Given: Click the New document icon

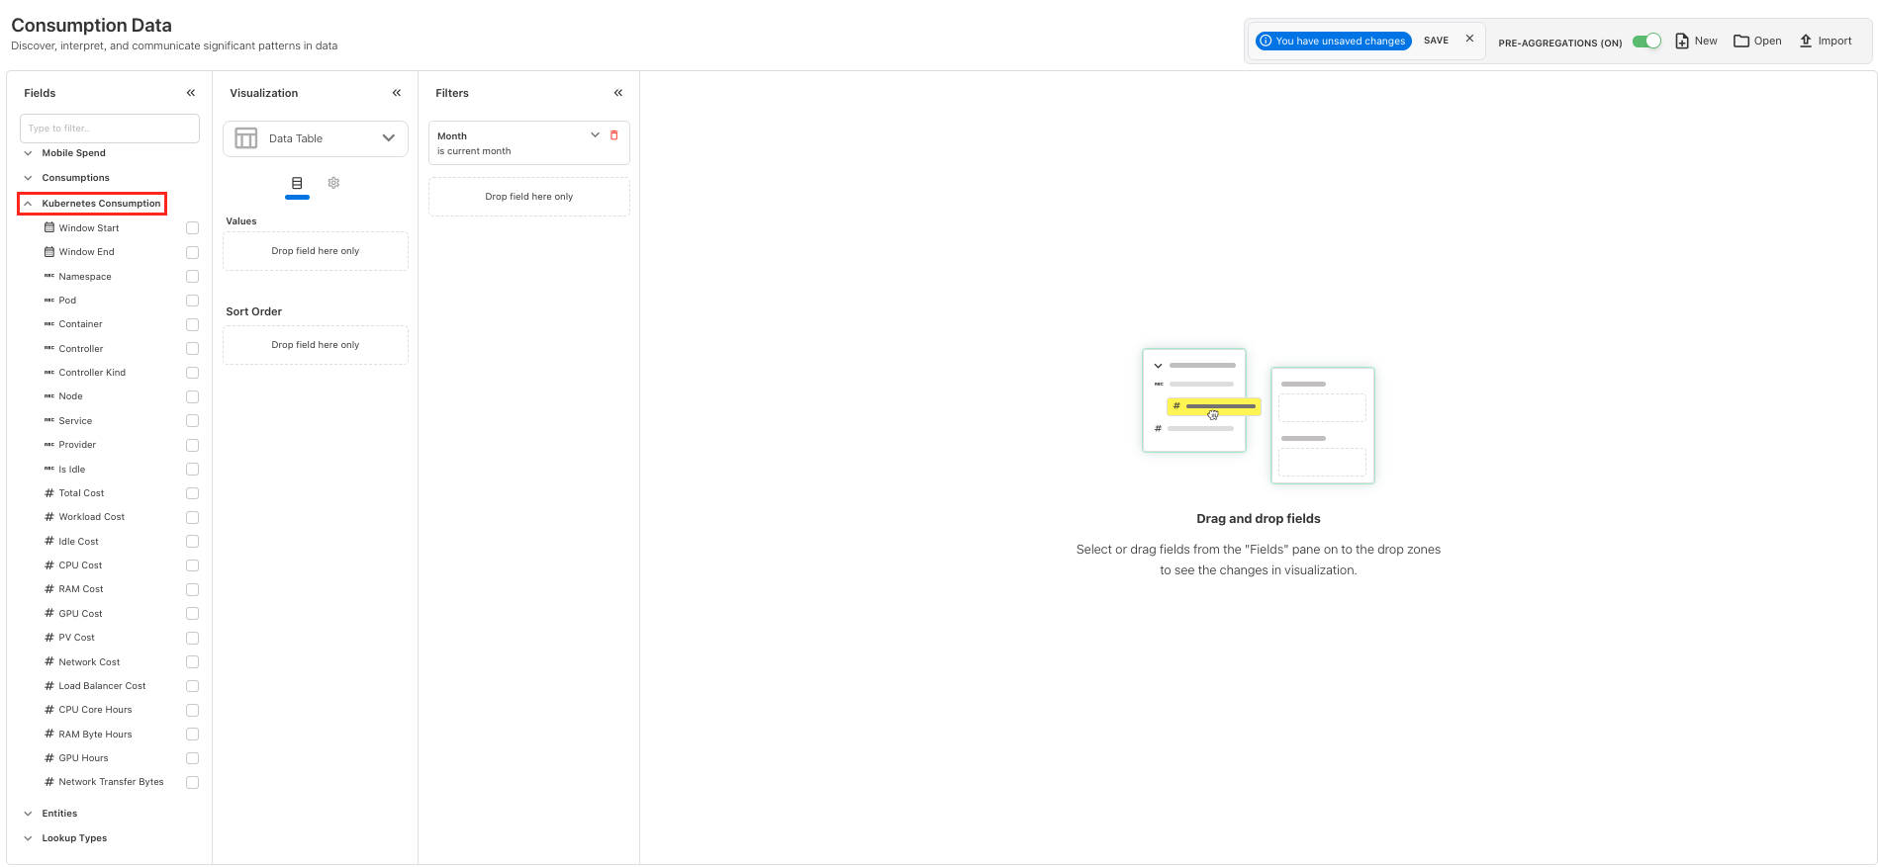Looking at the screenshot, I should (x=1681, y=41).
